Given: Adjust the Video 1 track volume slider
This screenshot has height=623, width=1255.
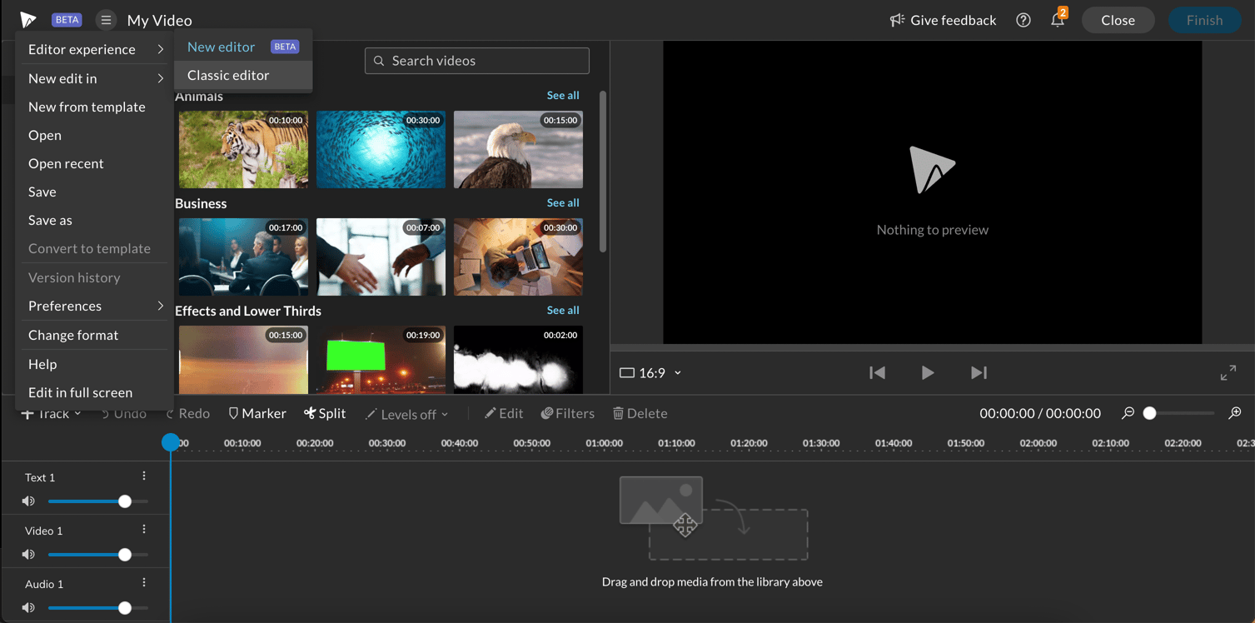Looking at the screenshot, I should [124, 554].
